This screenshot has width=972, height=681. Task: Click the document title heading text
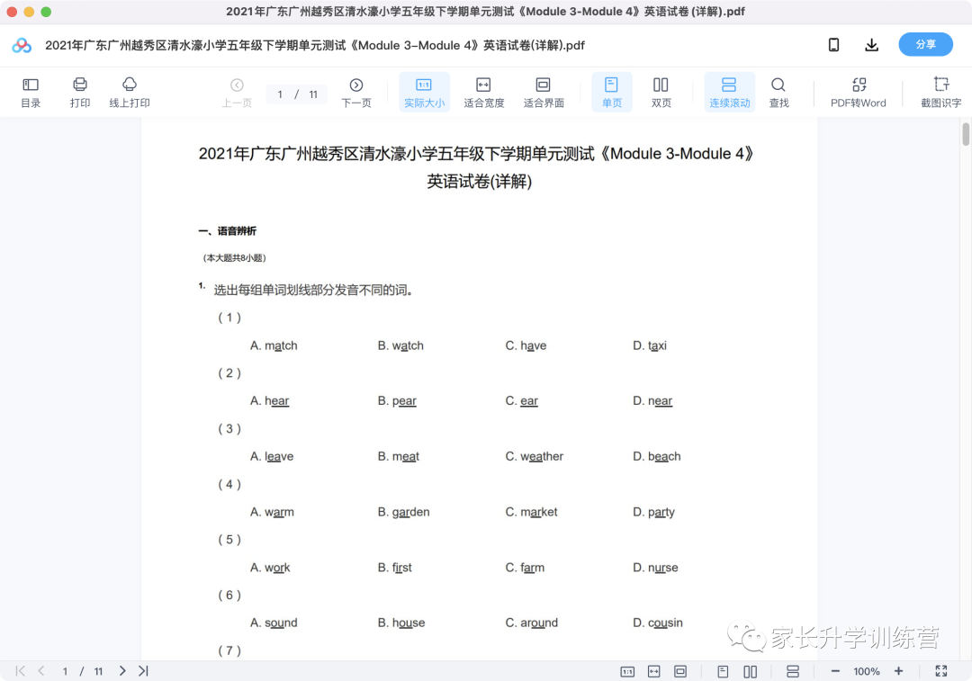pos(476,167)
